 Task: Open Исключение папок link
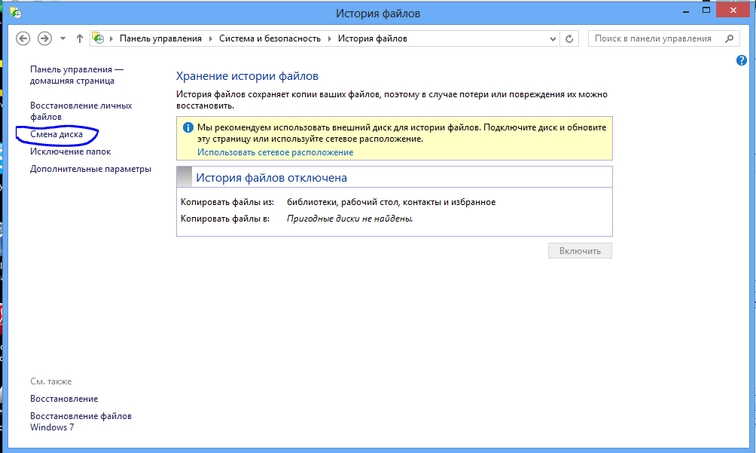click(70, 152)
